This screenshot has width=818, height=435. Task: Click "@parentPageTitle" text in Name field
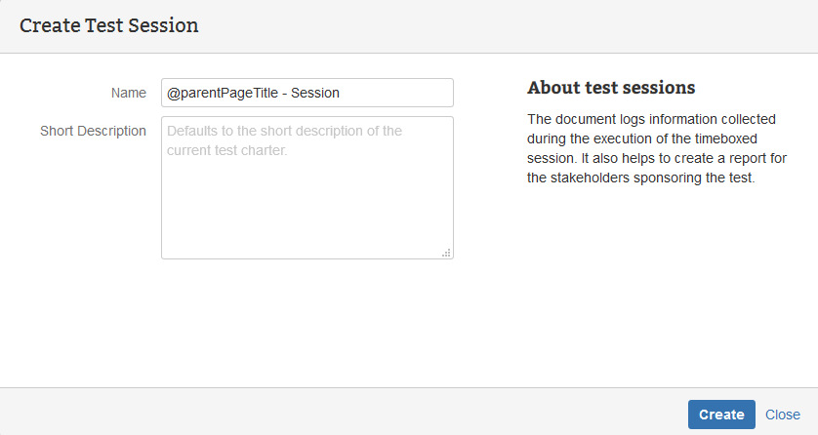click(219, 93)
